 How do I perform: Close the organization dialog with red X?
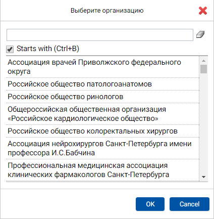(x=203, y=11)
